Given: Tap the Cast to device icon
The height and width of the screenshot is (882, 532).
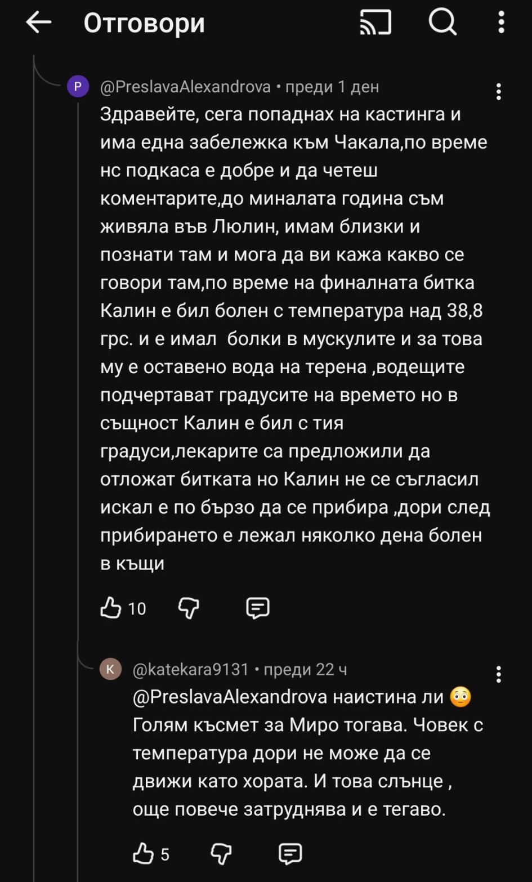Looking at the screenshot, I should [x=375, y=23].
